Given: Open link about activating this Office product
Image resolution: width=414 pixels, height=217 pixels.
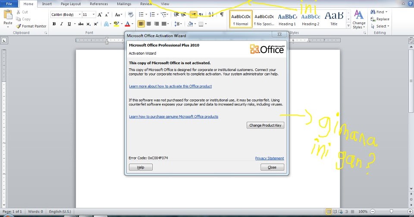Looking at the screenshot, I should tap(170, 86).
